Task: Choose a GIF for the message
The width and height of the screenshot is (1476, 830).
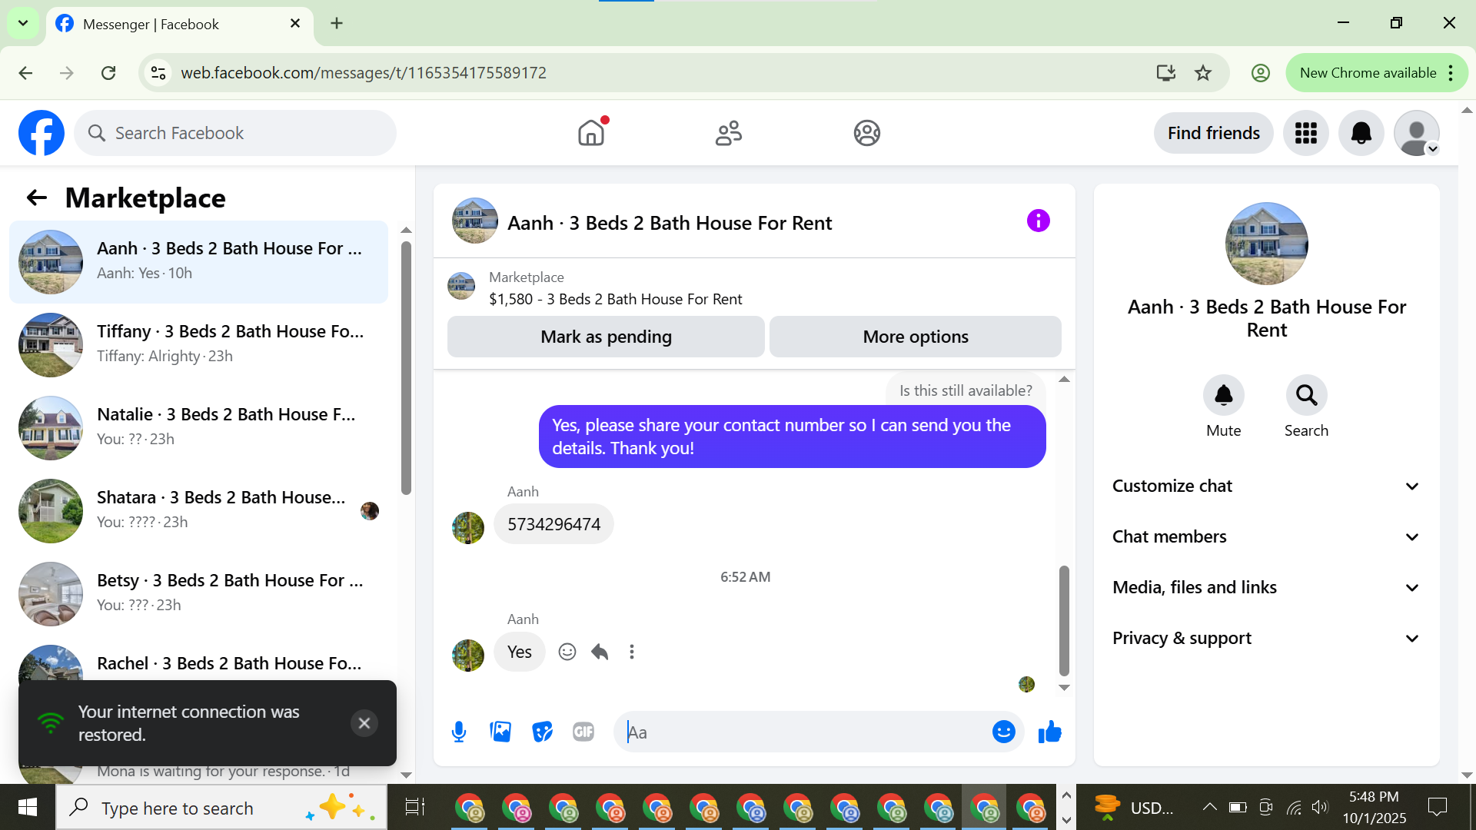Action: [x=583, y=732]
